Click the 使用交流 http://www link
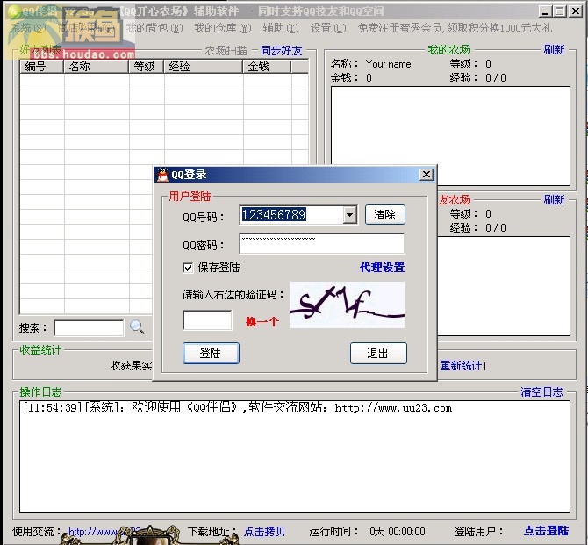Image resolution: width=588 pixels, height=545 pixels. 104,532
